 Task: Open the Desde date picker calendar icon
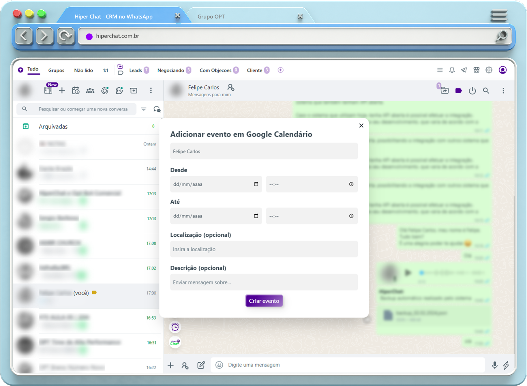(x=256, y=184)
